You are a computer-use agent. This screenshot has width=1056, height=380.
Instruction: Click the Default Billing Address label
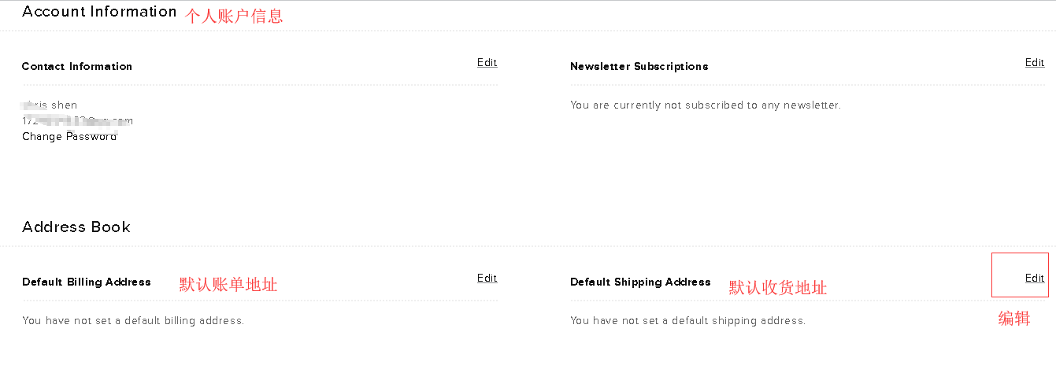[87, 282]
